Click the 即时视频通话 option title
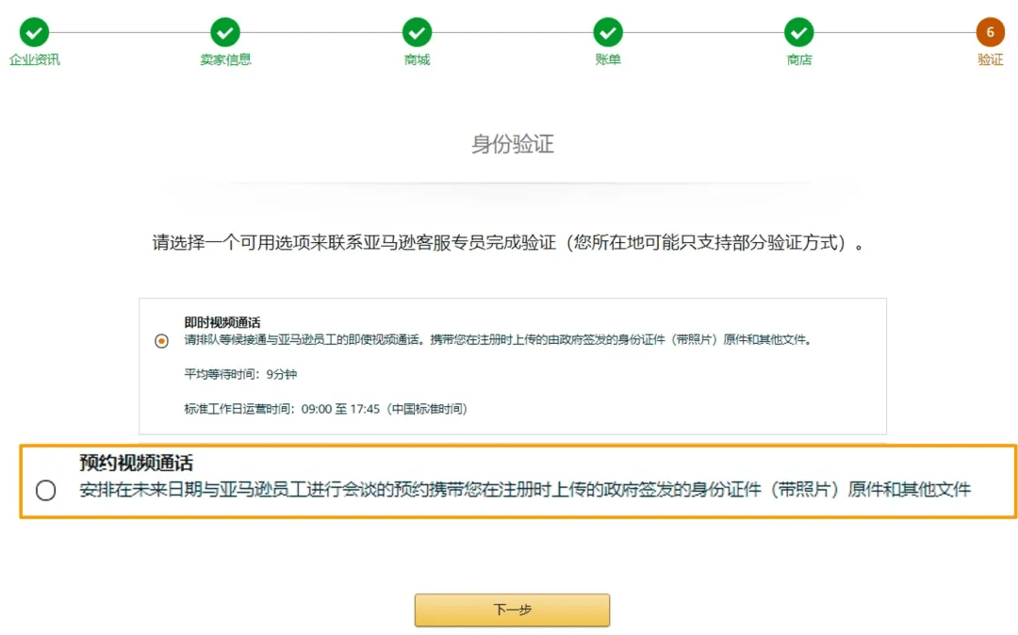This screenshot has width=1018, height=635. click(x=222, y=322)
